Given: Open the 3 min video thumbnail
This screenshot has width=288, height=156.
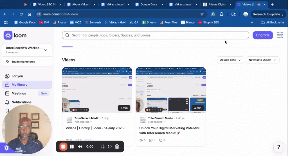Looking at the screenshot, I should [x=171, y=90].
